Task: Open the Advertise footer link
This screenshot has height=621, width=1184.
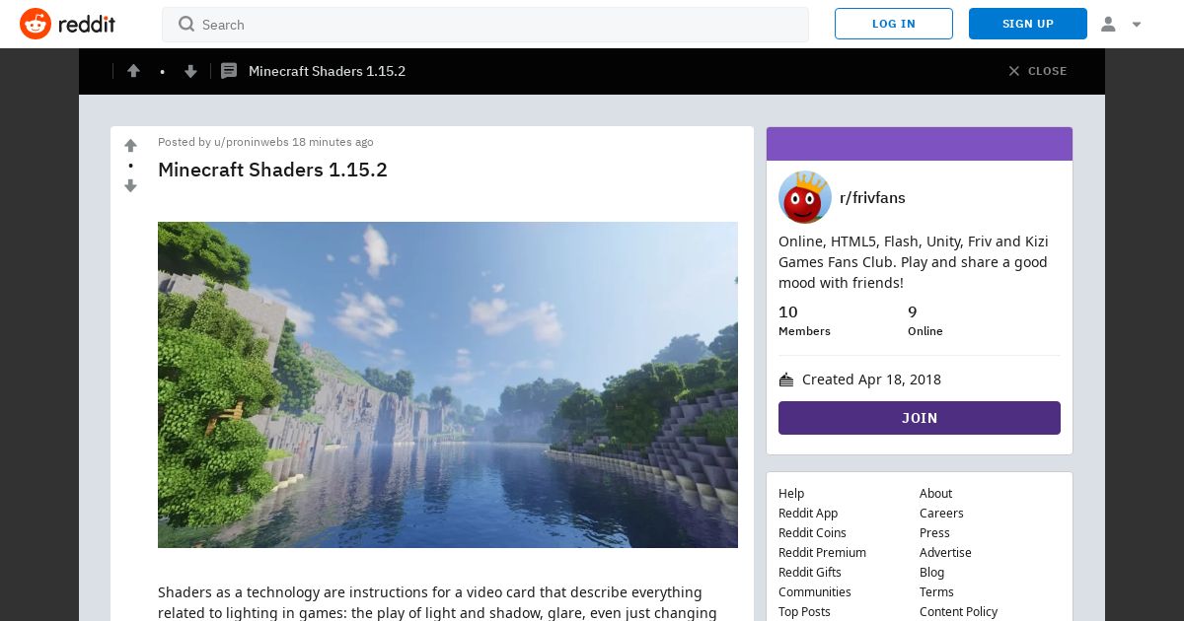Action: coord(945,552)
